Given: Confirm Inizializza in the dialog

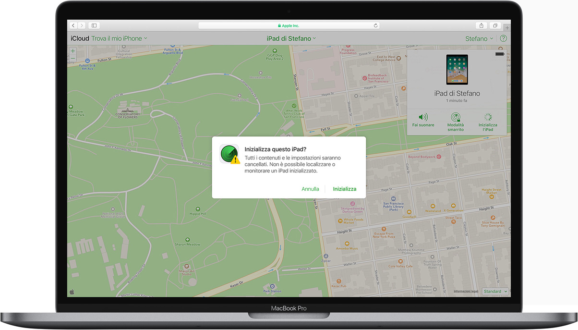Looking at the screenshot, I should click(345, 189).
